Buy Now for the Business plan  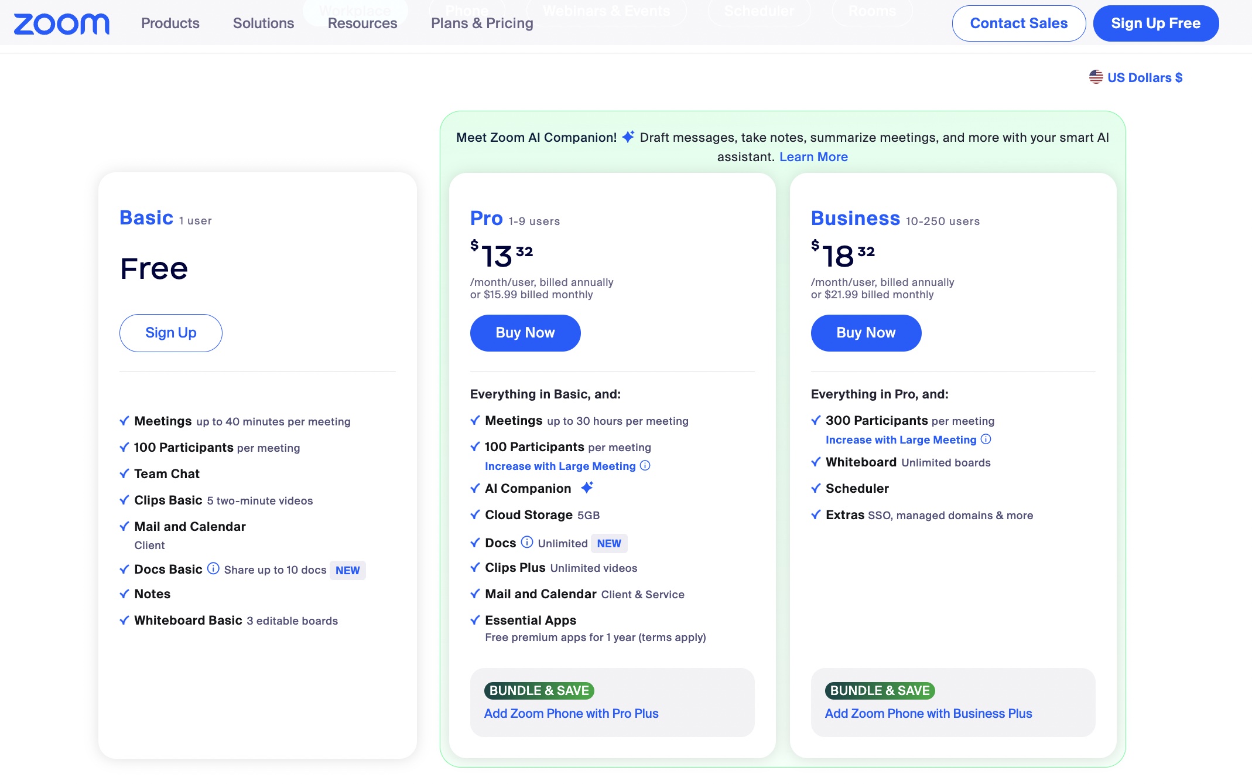pos(866,333)
